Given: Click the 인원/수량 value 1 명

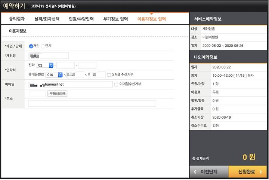Looking at the screenshot, I should [x=216, y=84].
